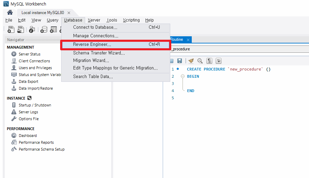Open Data Export in Navigator

tap(28, 81)
